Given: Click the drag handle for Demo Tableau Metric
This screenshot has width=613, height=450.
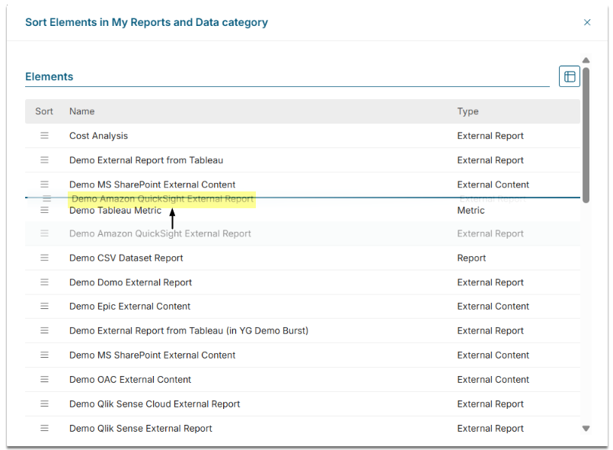Looking at the screenshot, I should pos(44,210).
